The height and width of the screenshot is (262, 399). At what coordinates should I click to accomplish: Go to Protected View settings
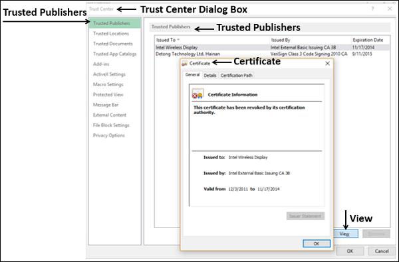click(108, 94)
